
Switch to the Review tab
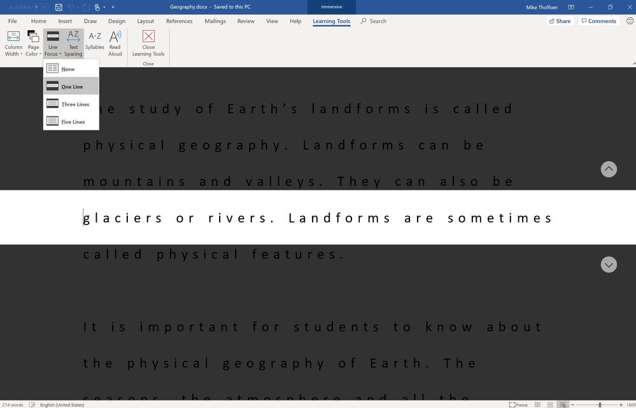click(x=246, y=21)
